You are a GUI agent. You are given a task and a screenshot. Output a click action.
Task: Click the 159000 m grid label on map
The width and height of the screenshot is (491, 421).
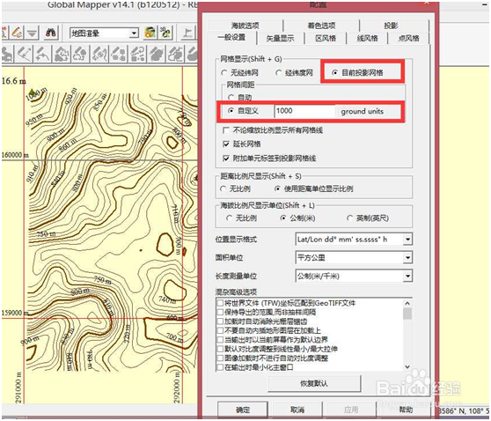coord(15,313)
